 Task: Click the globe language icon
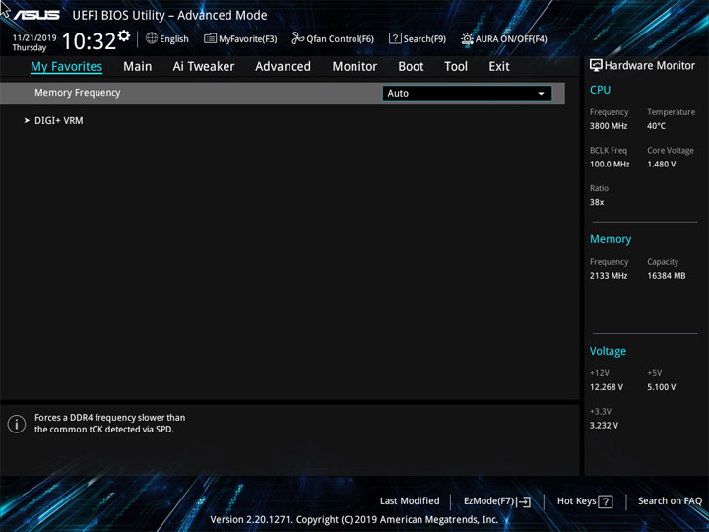tap(152, 38)
